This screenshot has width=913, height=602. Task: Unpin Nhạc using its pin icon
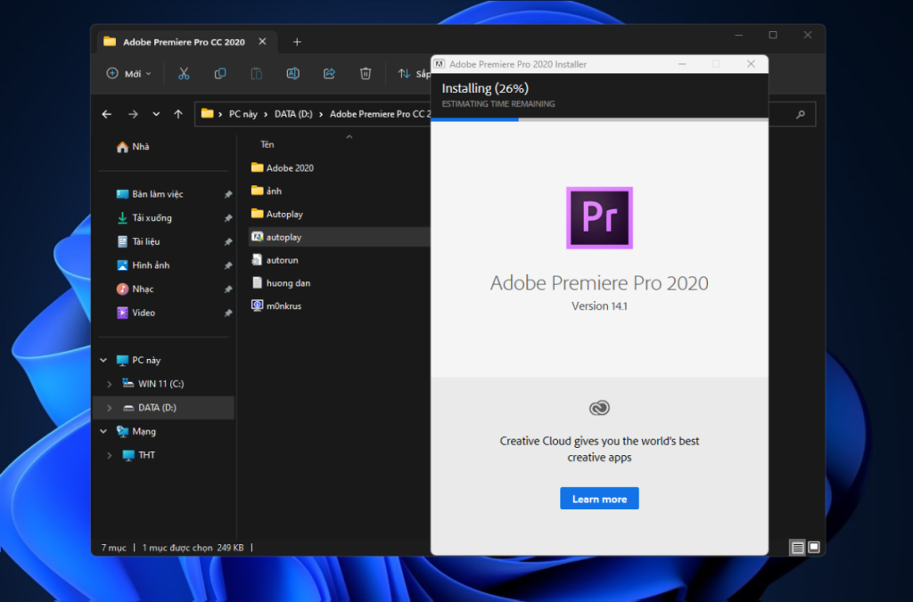pyautogui.click(x=228, y=289)
